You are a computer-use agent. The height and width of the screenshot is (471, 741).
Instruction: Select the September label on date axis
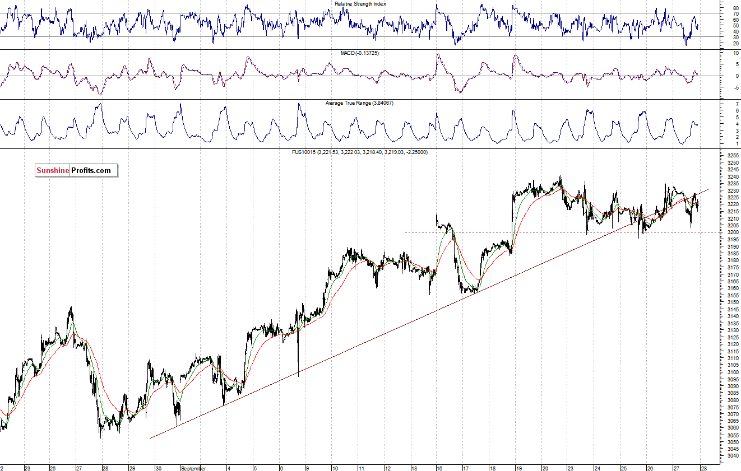(193, 468)
